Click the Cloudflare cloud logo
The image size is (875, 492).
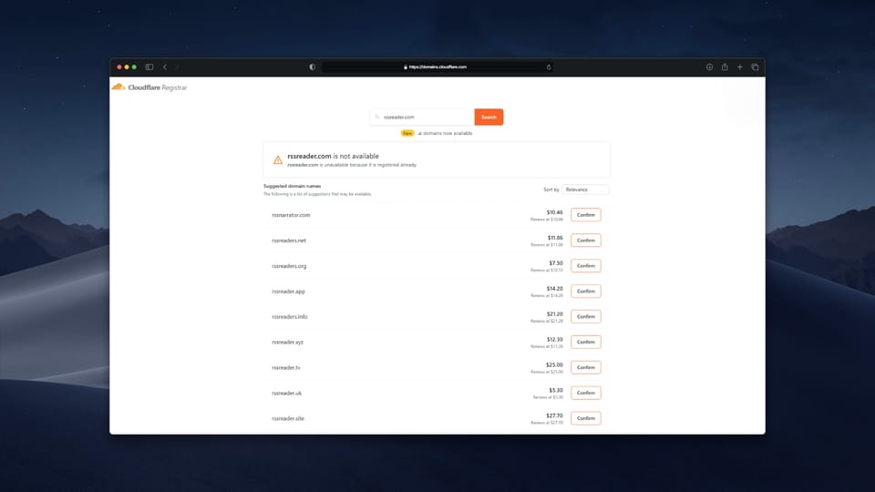pos(118,87)
